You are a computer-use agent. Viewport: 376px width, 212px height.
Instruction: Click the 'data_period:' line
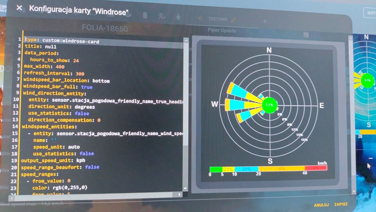tap(42, 53)
